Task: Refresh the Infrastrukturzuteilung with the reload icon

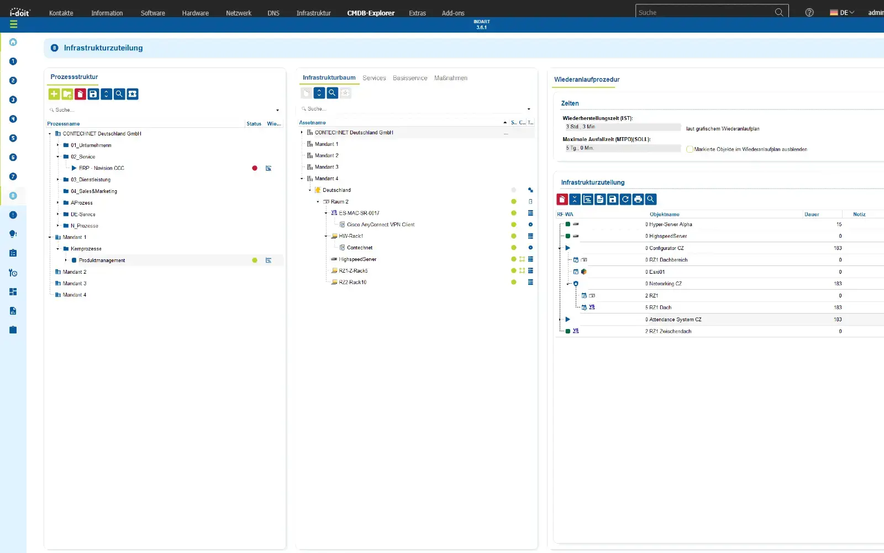Action: pos(626,200)
